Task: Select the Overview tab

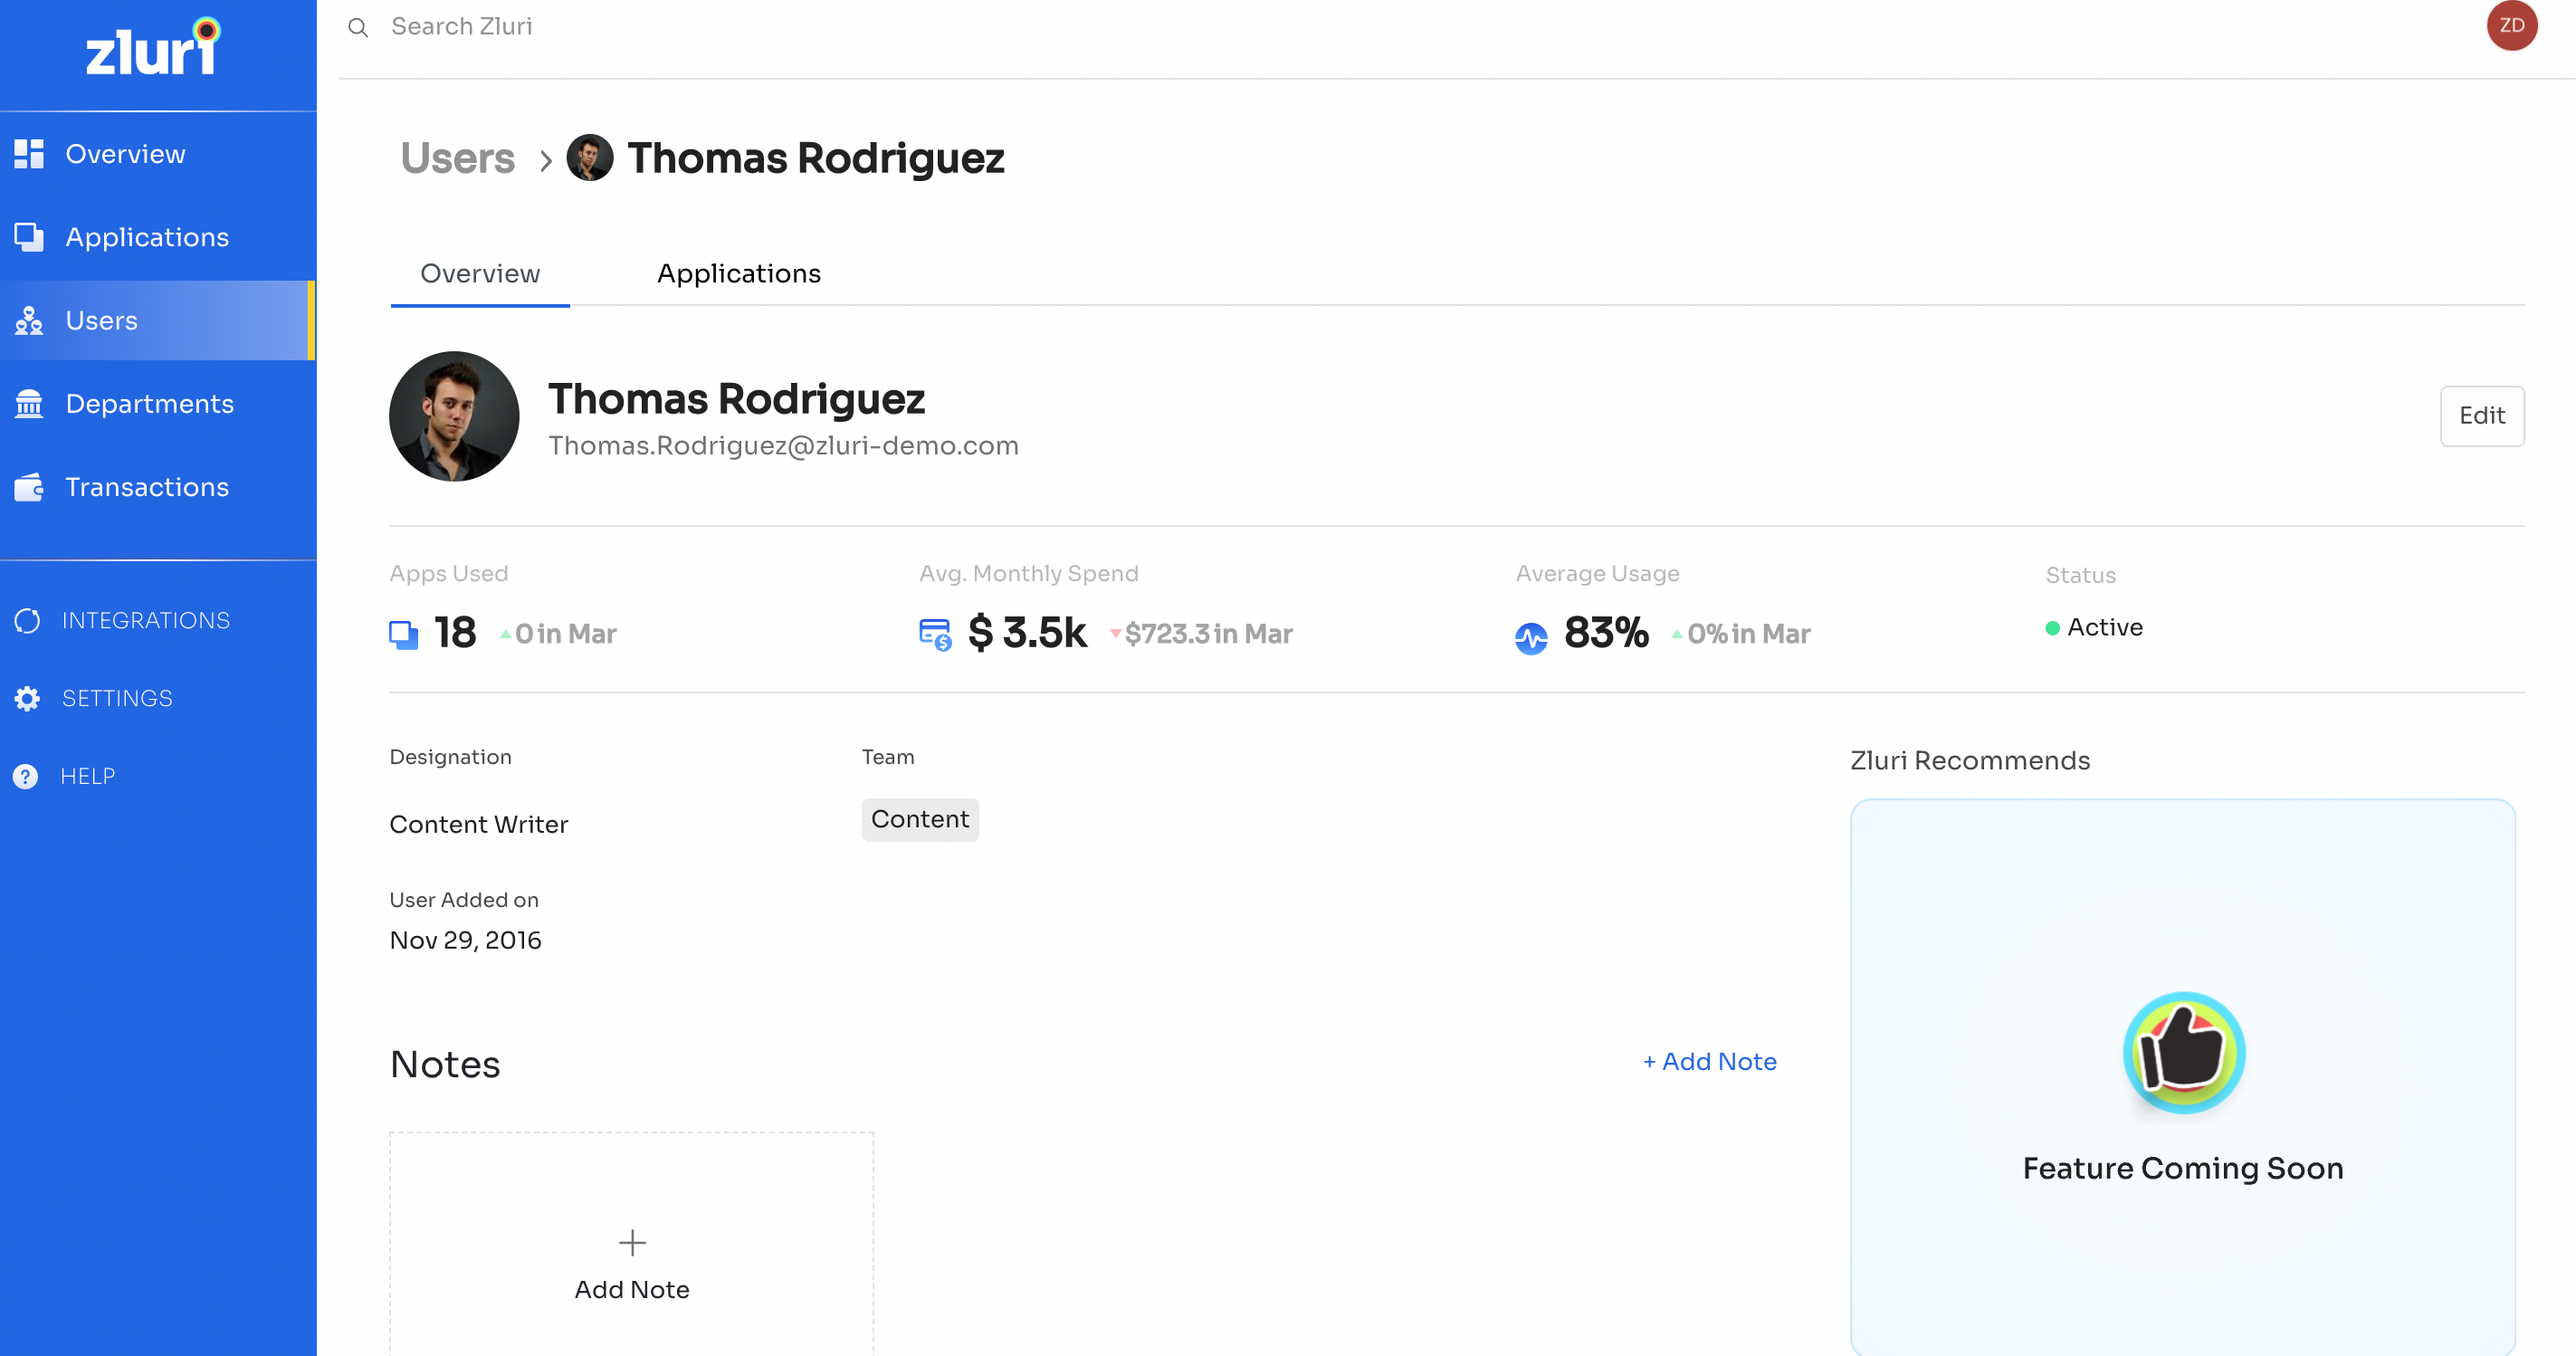Action: pyautogui.click(x=480, y=274)
